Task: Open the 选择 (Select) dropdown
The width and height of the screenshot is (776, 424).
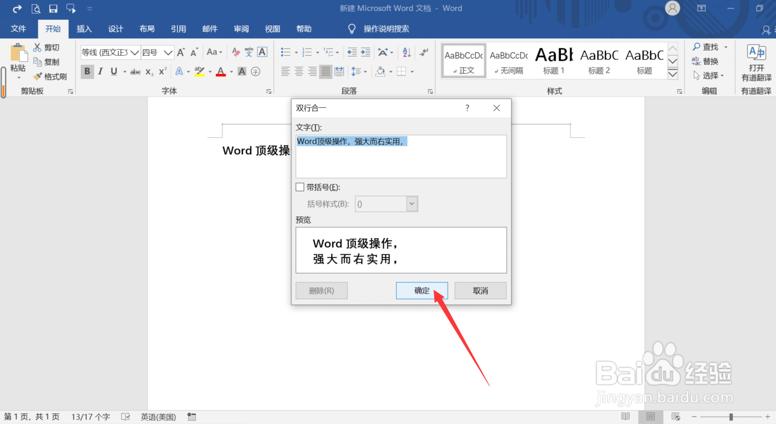Action: 709,75
